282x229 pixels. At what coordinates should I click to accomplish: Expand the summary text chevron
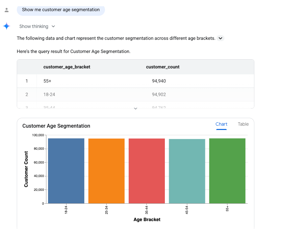pos(220,38)
